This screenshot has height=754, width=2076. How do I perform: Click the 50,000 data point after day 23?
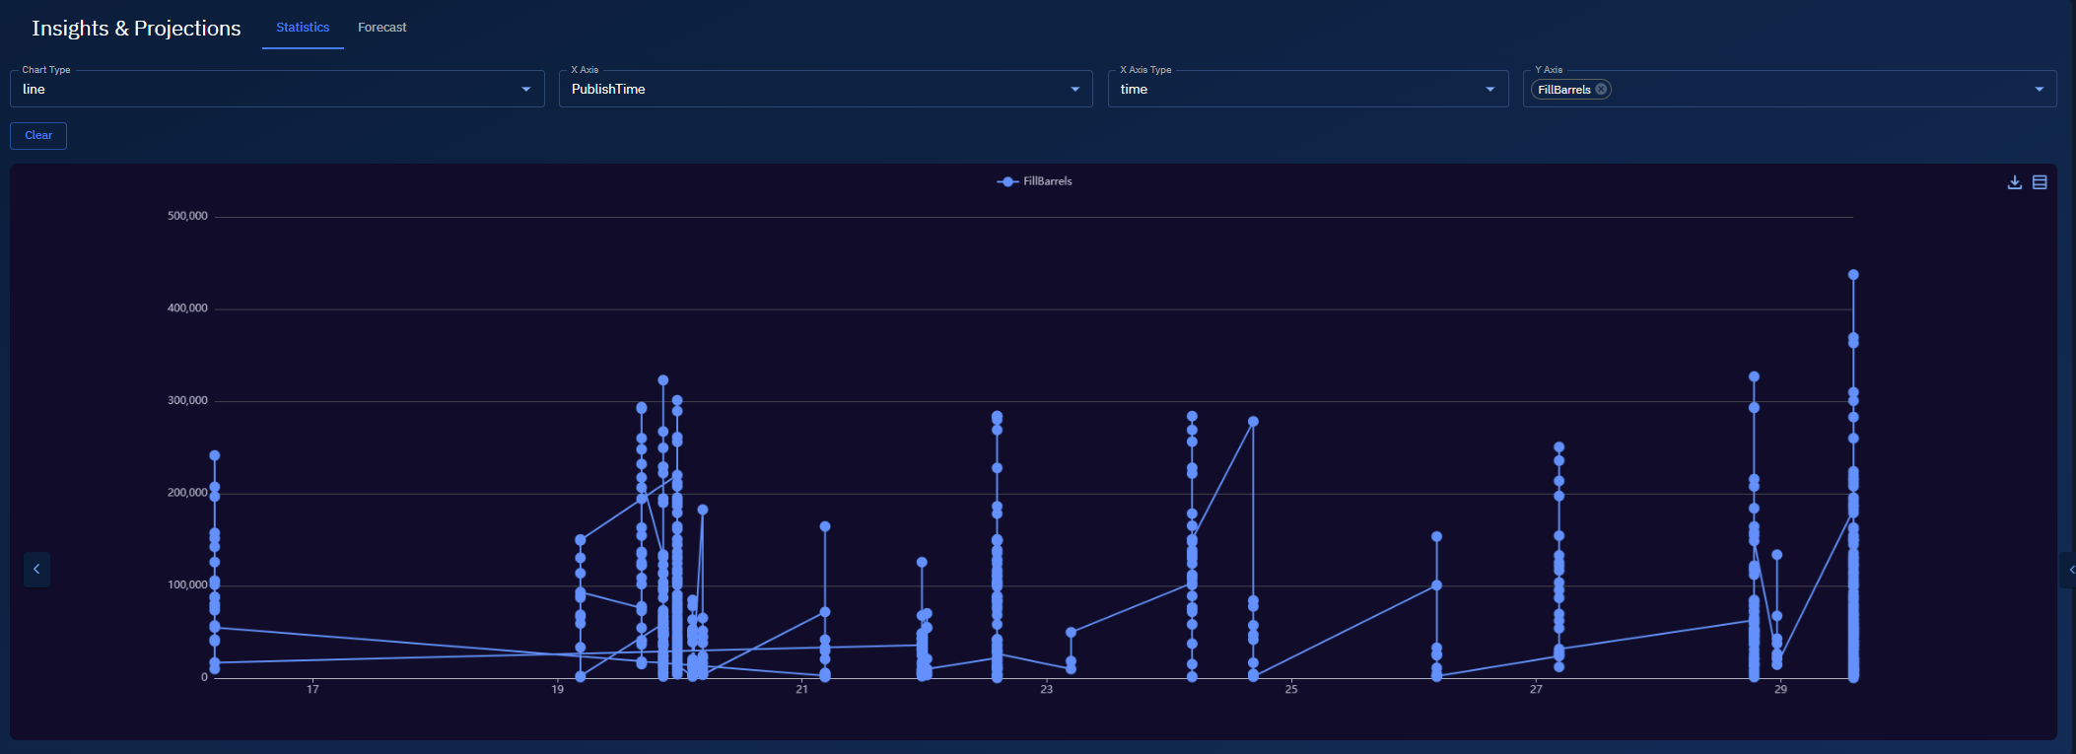pyautogui.click(x=1071, y=633)
